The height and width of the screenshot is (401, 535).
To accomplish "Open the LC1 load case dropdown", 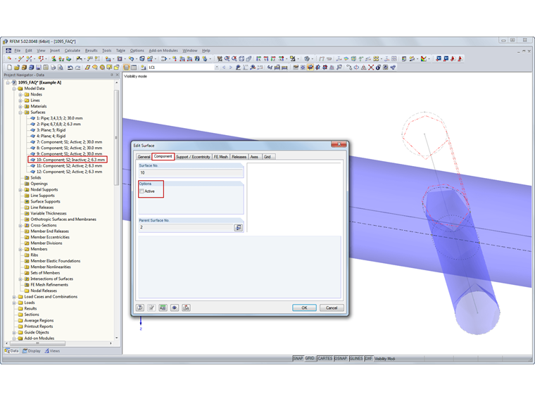I will coord(217,68).
